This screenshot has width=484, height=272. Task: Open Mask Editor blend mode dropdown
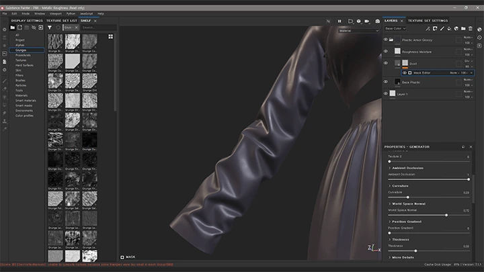[454, 73]
